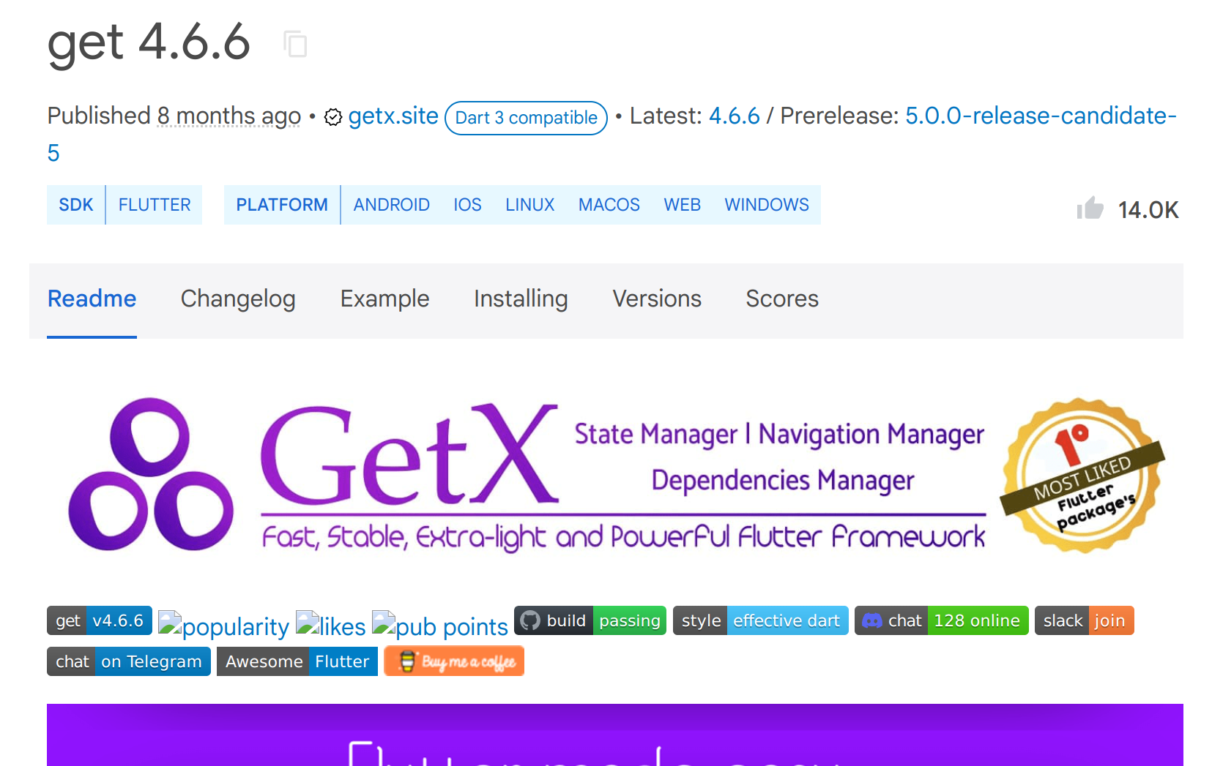1212x766 pixels.
Task: Click the verified publisher badge icon
Action: click(333, 117)
